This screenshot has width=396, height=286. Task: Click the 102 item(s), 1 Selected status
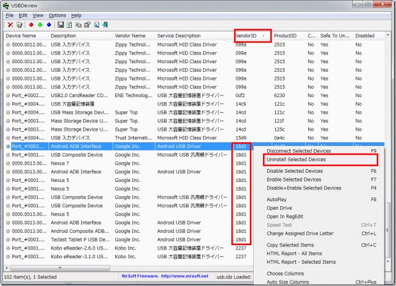tap(30, 277)
